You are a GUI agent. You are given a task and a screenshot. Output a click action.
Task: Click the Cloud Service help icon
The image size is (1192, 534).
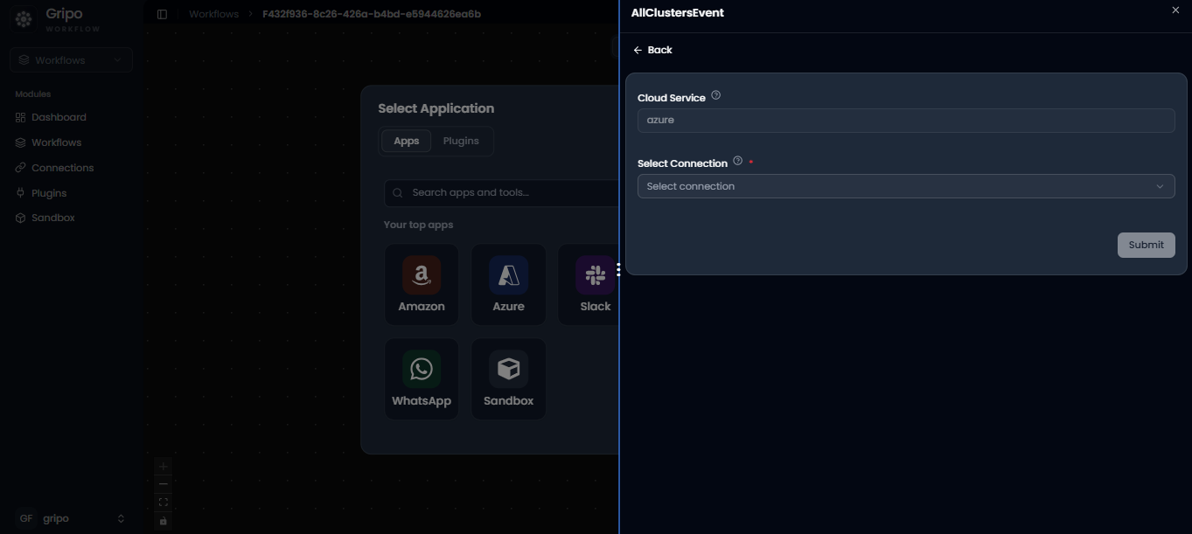click(x=716, y=95)
